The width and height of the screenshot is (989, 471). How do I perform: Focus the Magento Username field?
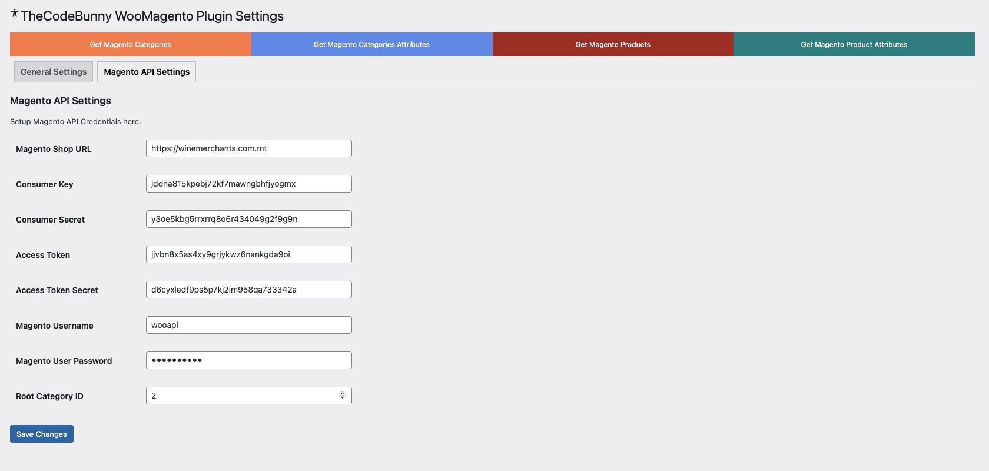click(x=249, y=325)
